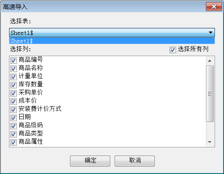Click the scrollbar up arrow
The width and height of the screenshot is (224, 174).
click(210, 61)
